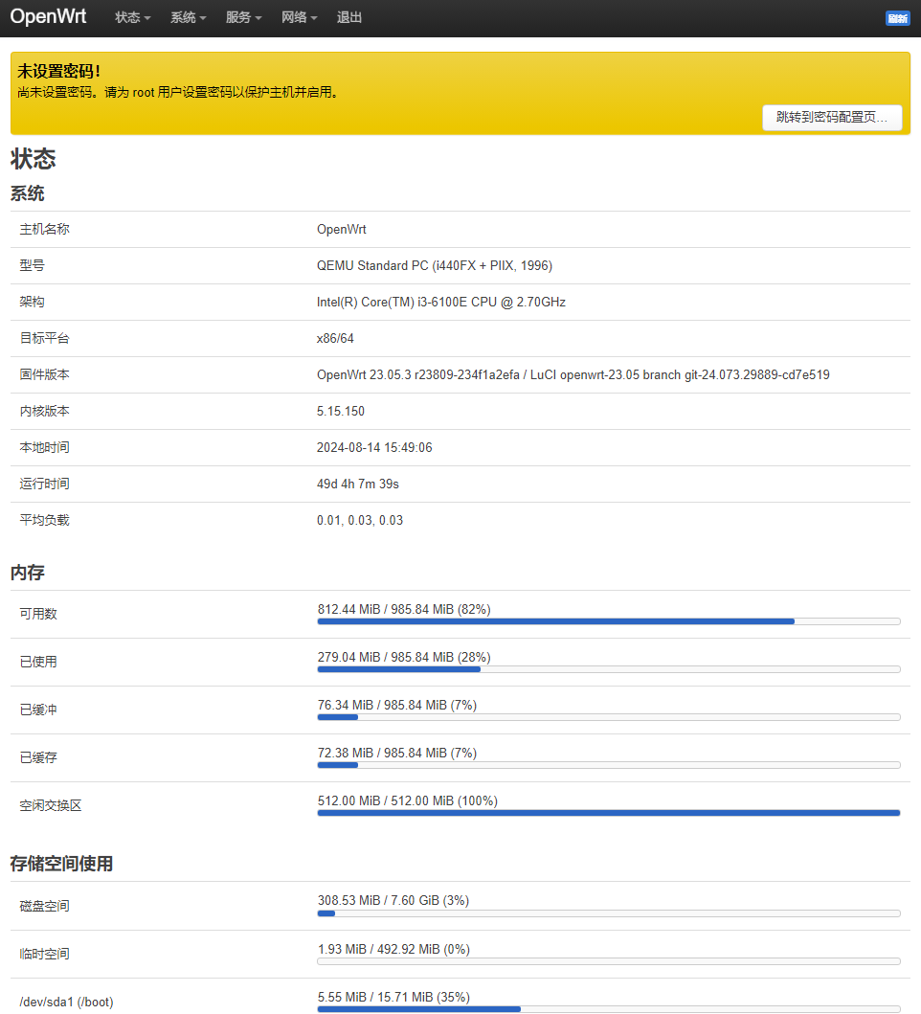This screenshot has width=921, height=1014.
Task: Click the 系统 section heading below 状态
Action: pos(27,193)
